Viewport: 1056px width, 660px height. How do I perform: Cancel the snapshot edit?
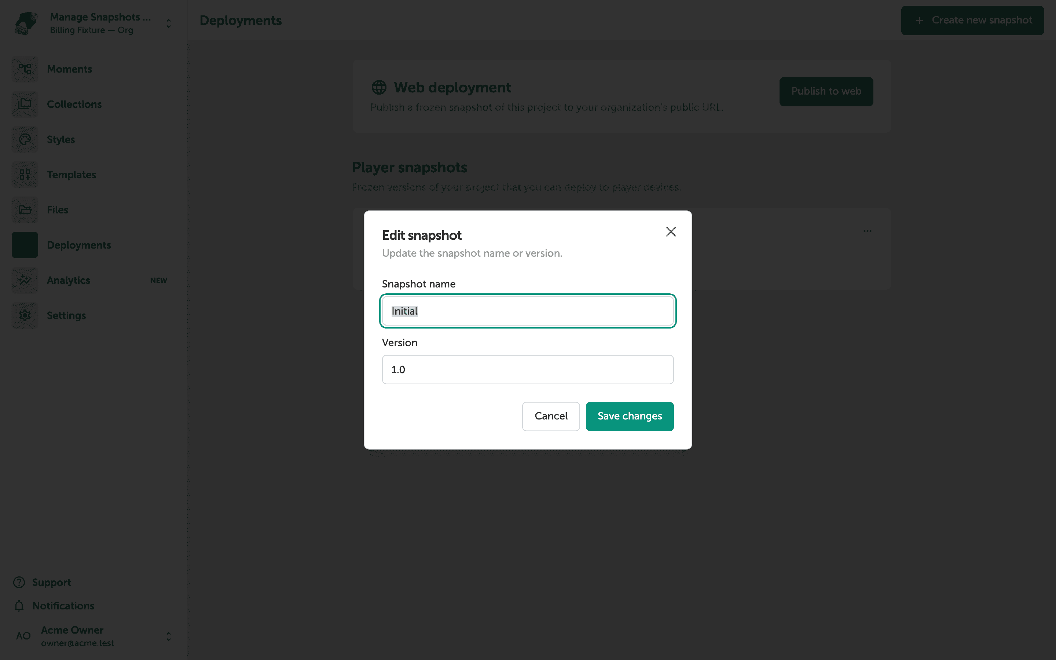point(551,417)
